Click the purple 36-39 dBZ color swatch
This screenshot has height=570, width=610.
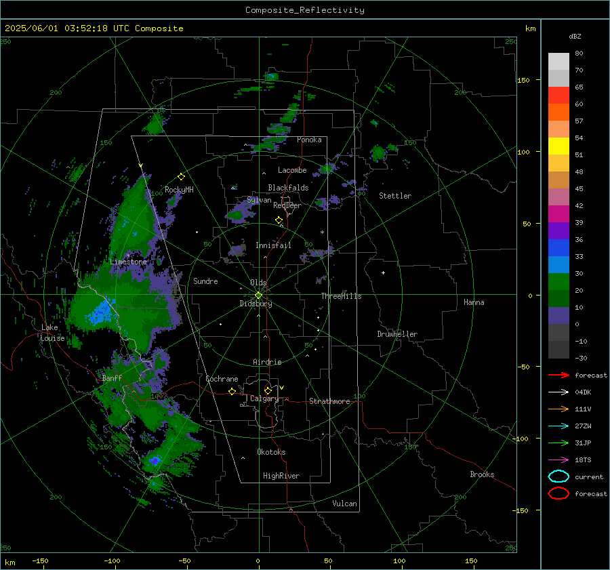558,231
